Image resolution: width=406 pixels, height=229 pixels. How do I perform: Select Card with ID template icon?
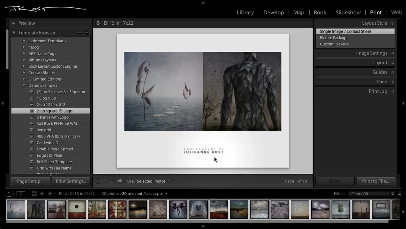[x=32, y=143]
